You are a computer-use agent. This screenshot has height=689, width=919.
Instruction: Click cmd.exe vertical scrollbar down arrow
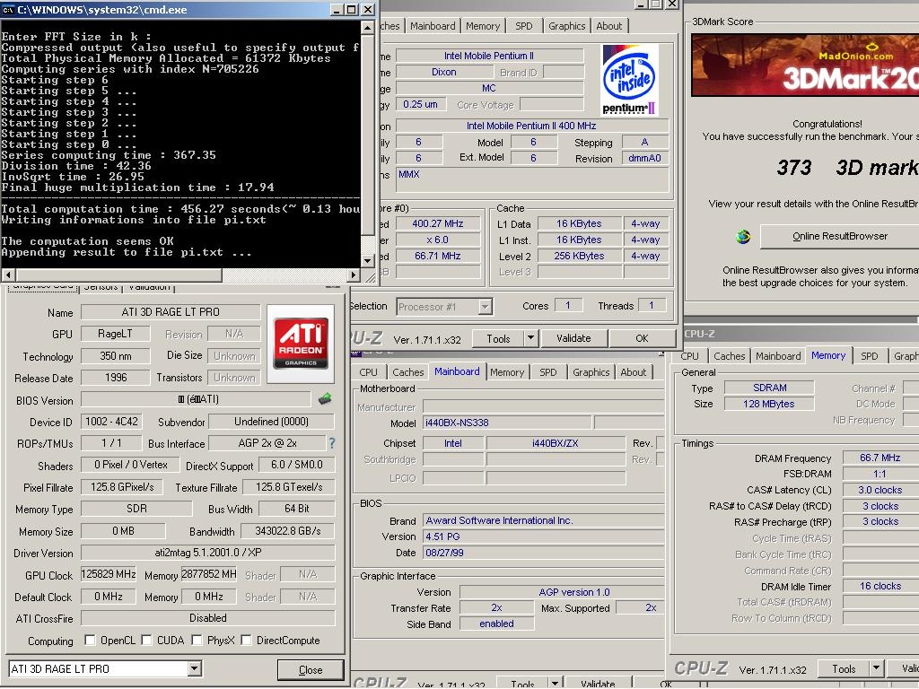pyautogui.click(x=367, y=261)
